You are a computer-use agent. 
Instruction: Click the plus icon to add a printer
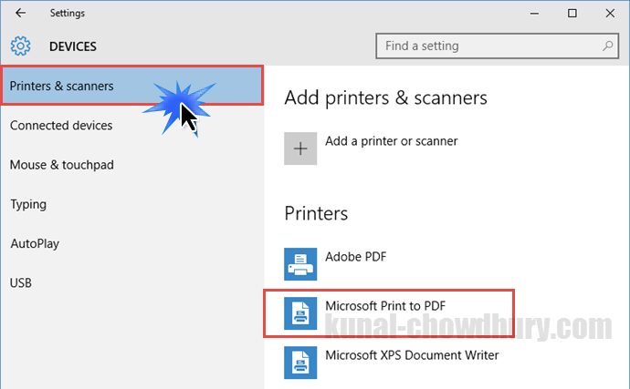(300, 148)
